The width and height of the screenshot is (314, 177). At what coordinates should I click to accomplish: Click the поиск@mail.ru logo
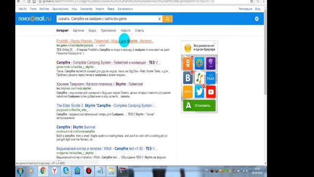point(35,19)
